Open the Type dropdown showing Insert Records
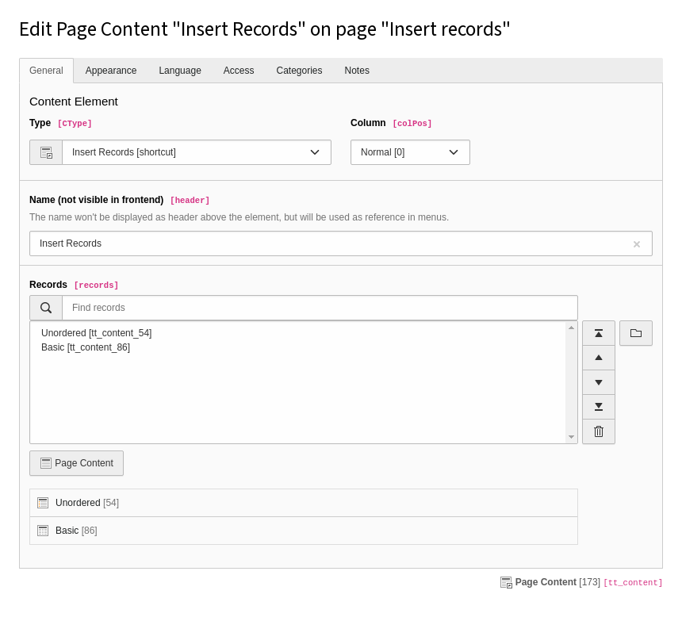682x621 pixels. (196, 152)
